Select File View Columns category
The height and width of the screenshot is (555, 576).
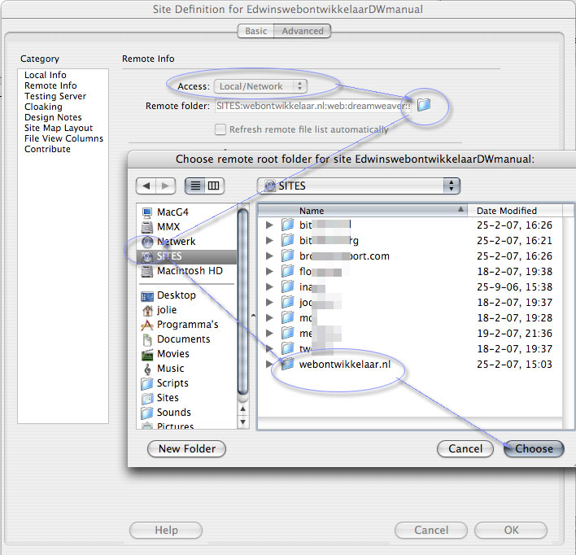coord(64,139)
